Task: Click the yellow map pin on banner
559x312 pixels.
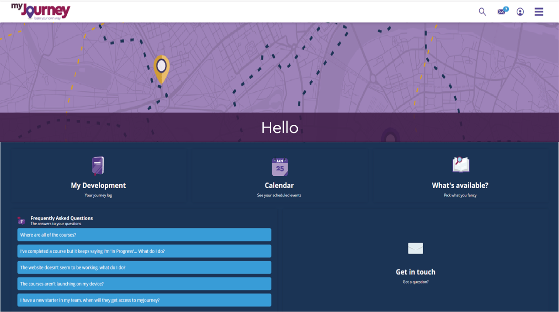Action: click(x=161, y=68)
